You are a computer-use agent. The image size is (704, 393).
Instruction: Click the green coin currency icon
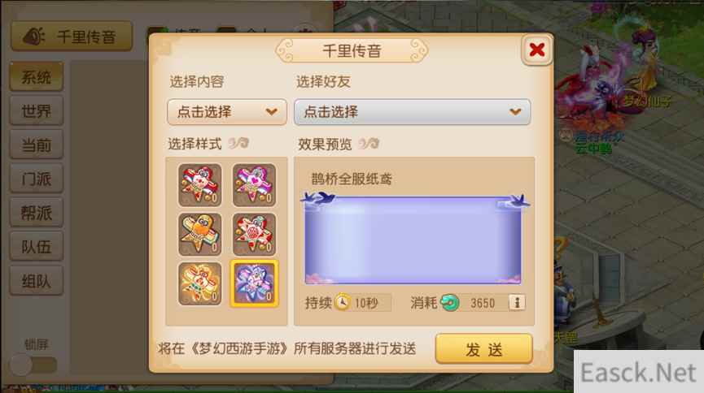449,303
